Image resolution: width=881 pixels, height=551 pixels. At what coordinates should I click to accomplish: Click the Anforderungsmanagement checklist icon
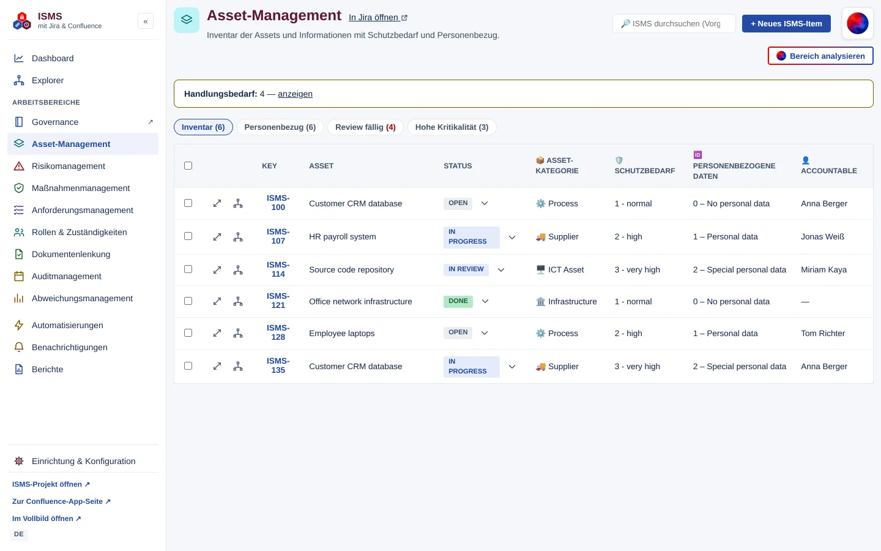[x=19, y=210]
